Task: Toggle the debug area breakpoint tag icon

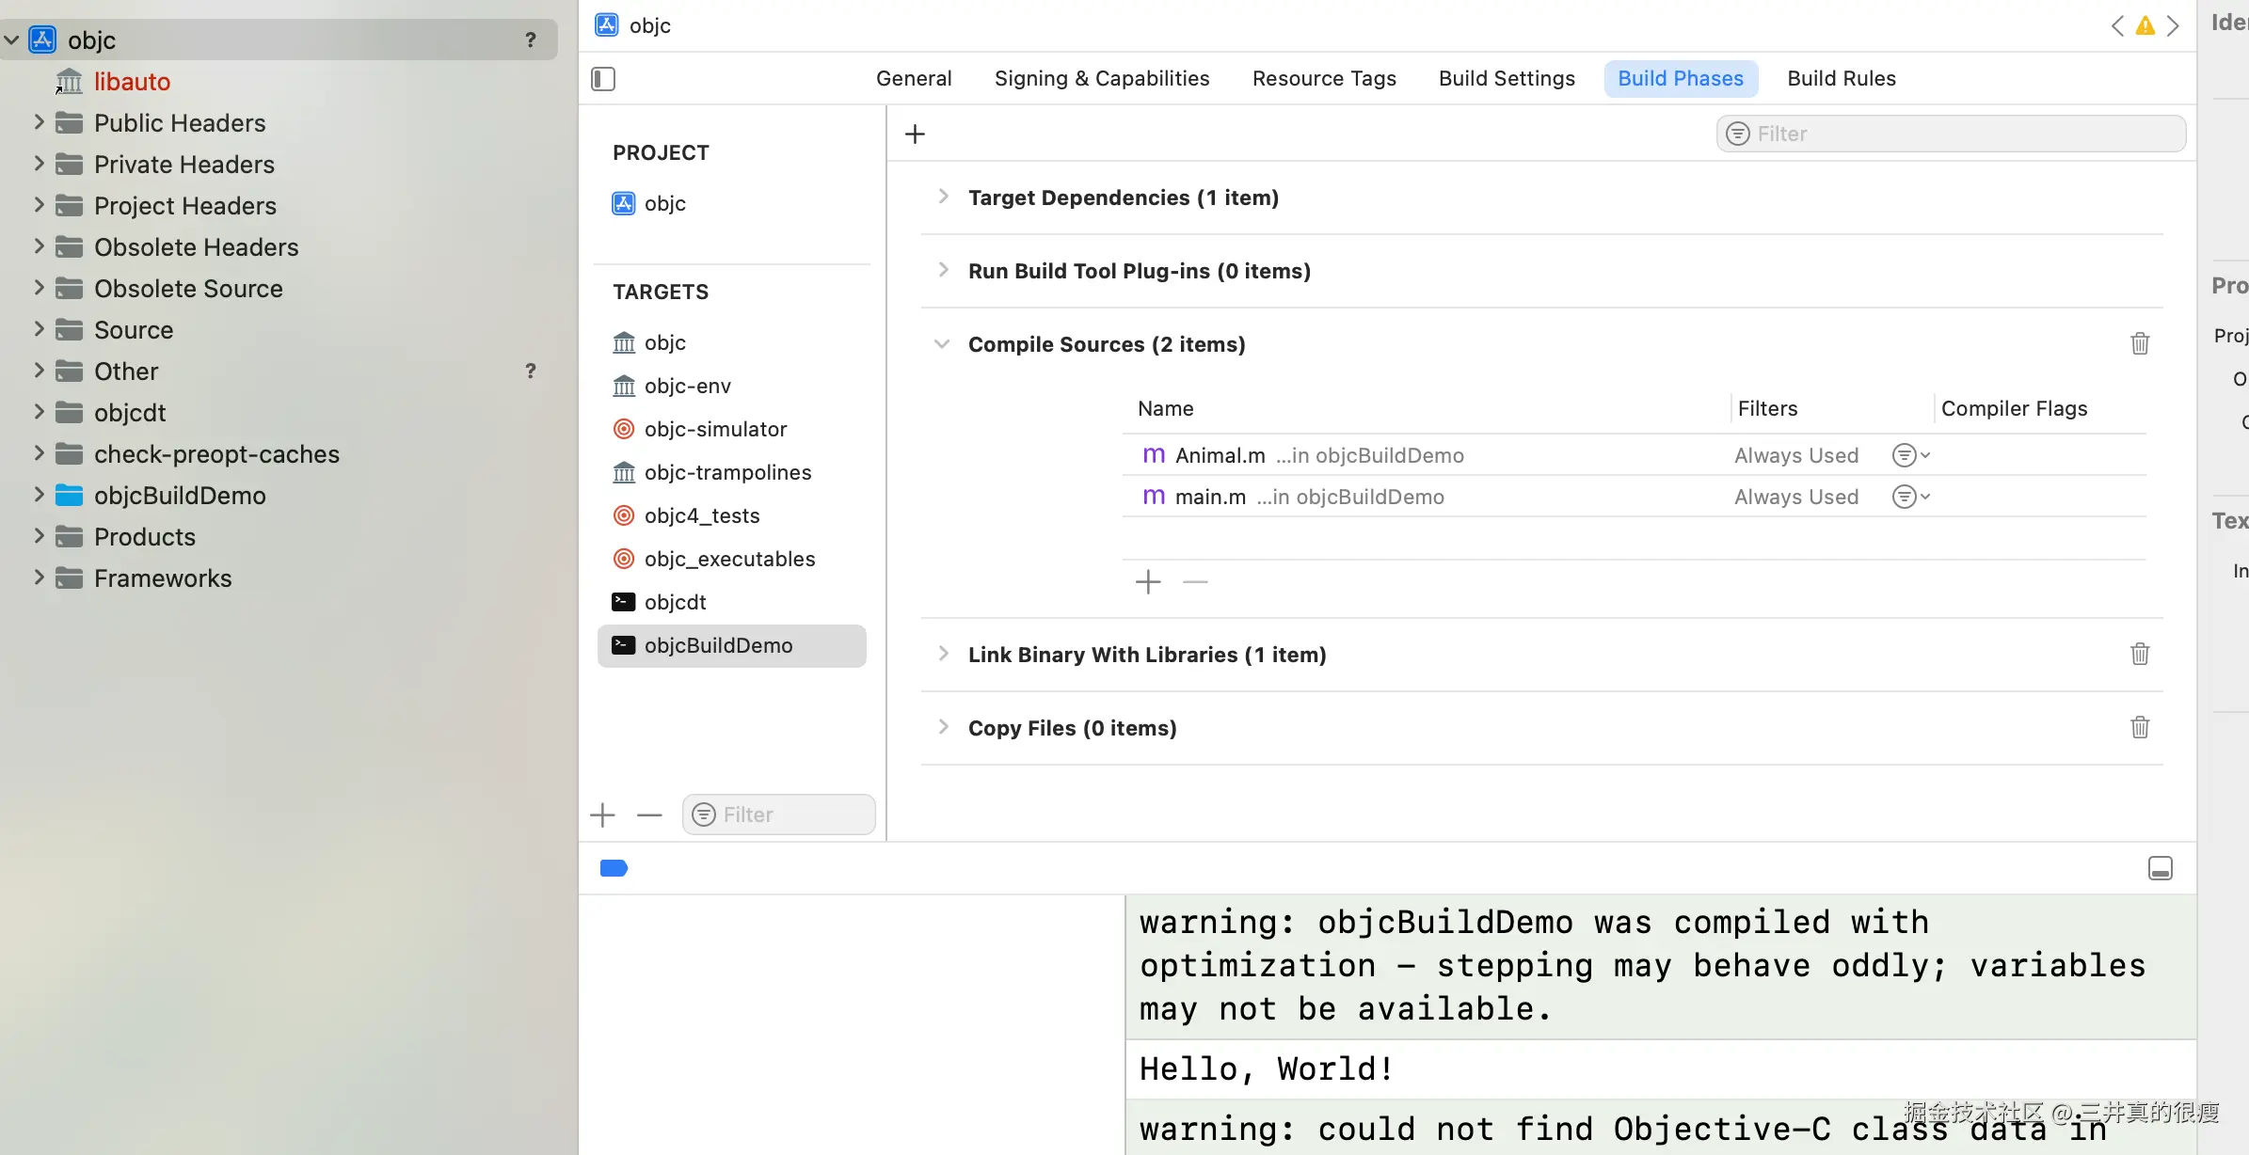Action: point(614,868)
